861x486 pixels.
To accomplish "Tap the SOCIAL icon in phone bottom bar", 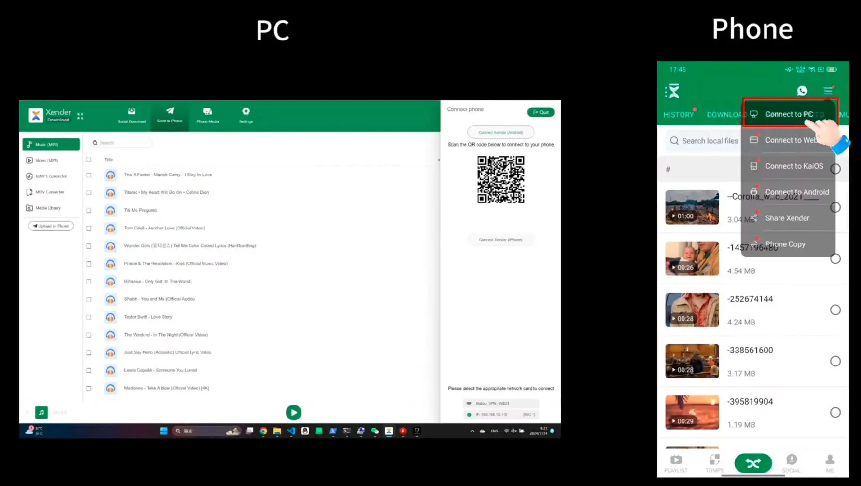I will point(791,463).
